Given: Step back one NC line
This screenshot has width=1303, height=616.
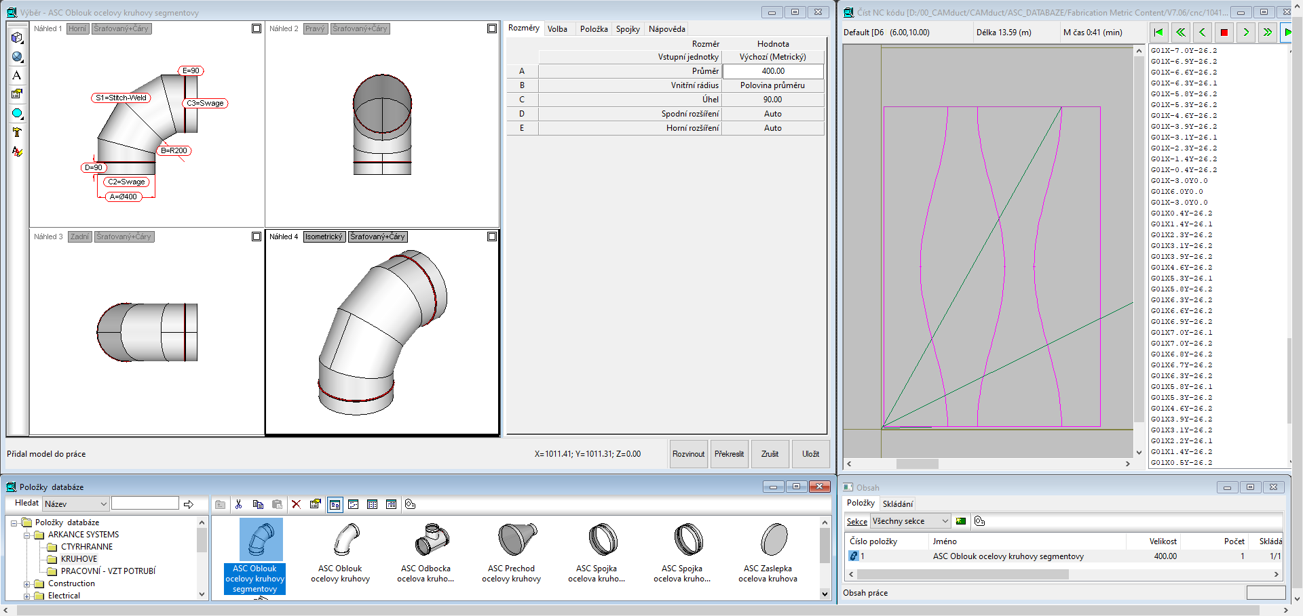Looking at the screenshot, I should [x=1202, y=32].
